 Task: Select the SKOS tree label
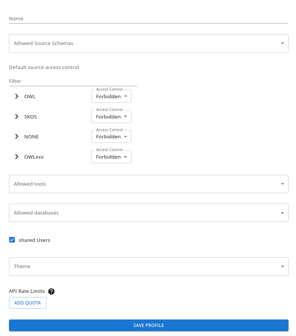[30, 117]
